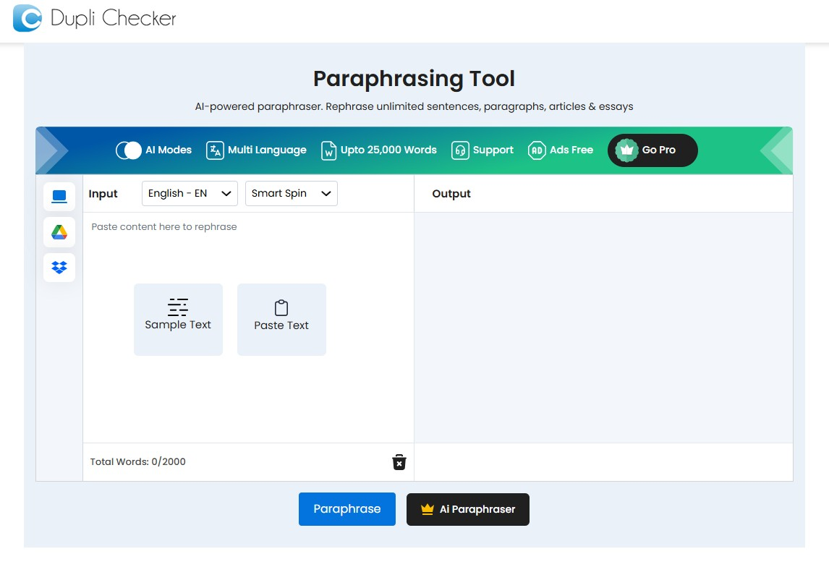
Task: Click the Multi Language translate icon
Action: 215,150
